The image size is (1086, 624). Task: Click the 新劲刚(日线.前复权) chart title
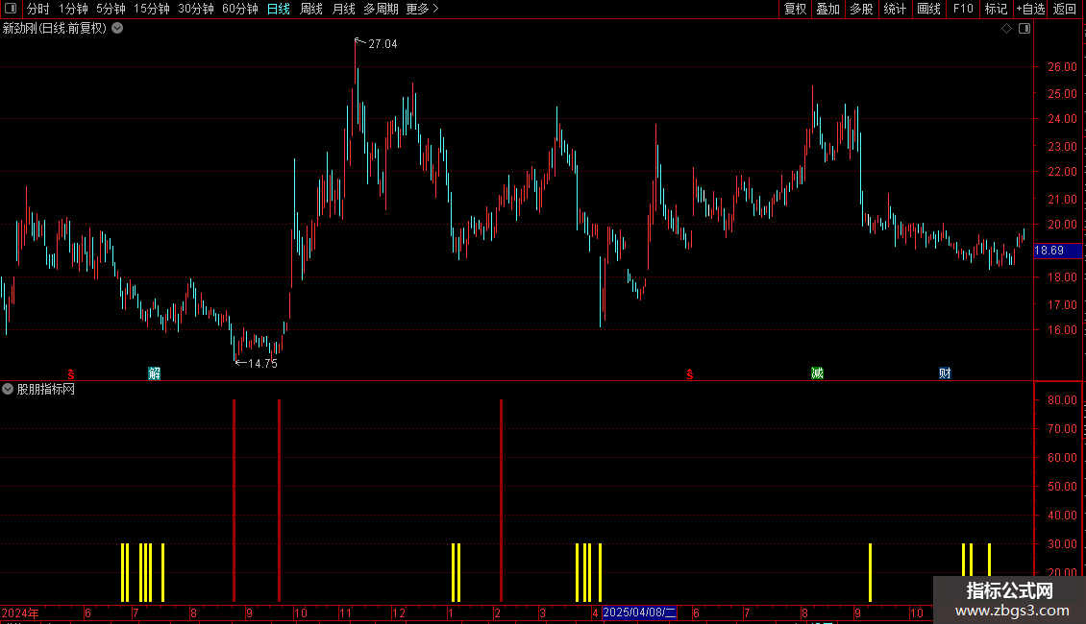pos(55,29)
